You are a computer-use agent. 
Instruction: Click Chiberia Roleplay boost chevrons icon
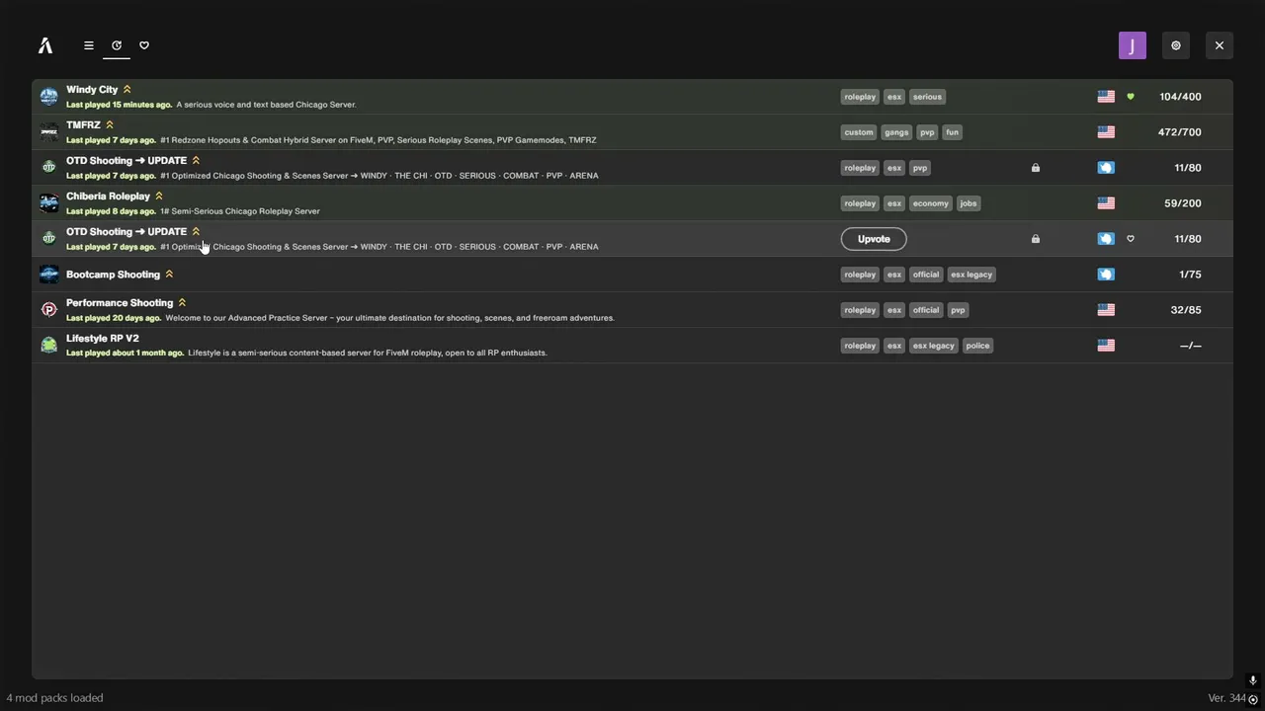[x=159, y=197]
